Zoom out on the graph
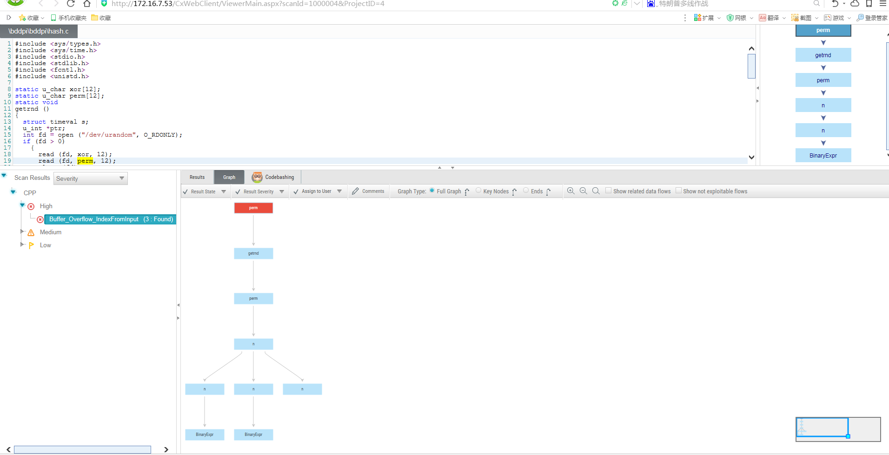 point(584,191)
